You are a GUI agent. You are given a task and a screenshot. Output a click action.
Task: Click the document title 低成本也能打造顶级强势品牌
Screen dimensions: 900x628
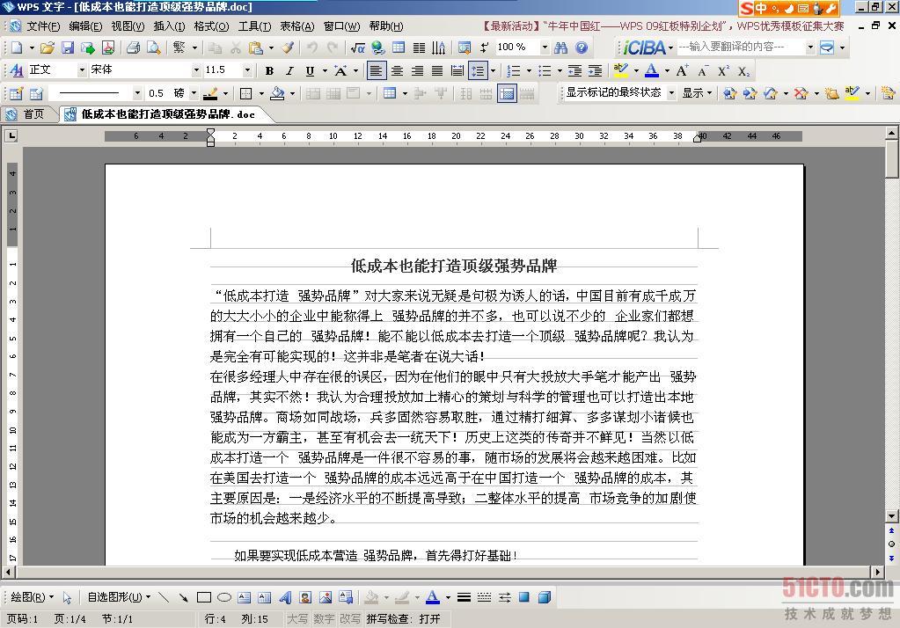(x=454, y=266)
